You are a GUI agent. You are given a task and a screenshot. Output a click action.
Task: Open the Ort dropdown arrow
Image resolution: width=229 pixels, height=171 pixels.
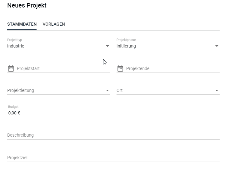pyautogui.click(x=217, y=90)
